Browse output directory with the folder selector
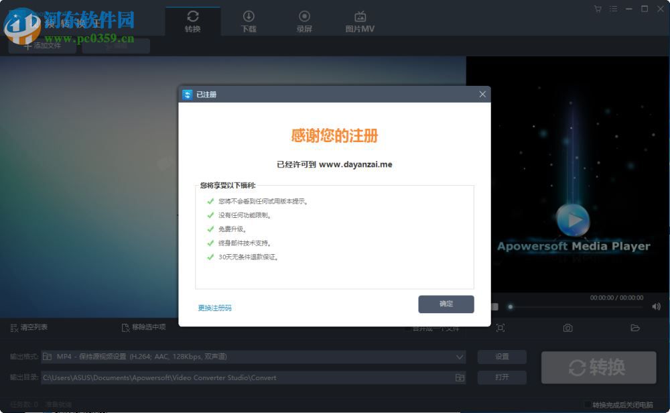 tap(460, 377)
